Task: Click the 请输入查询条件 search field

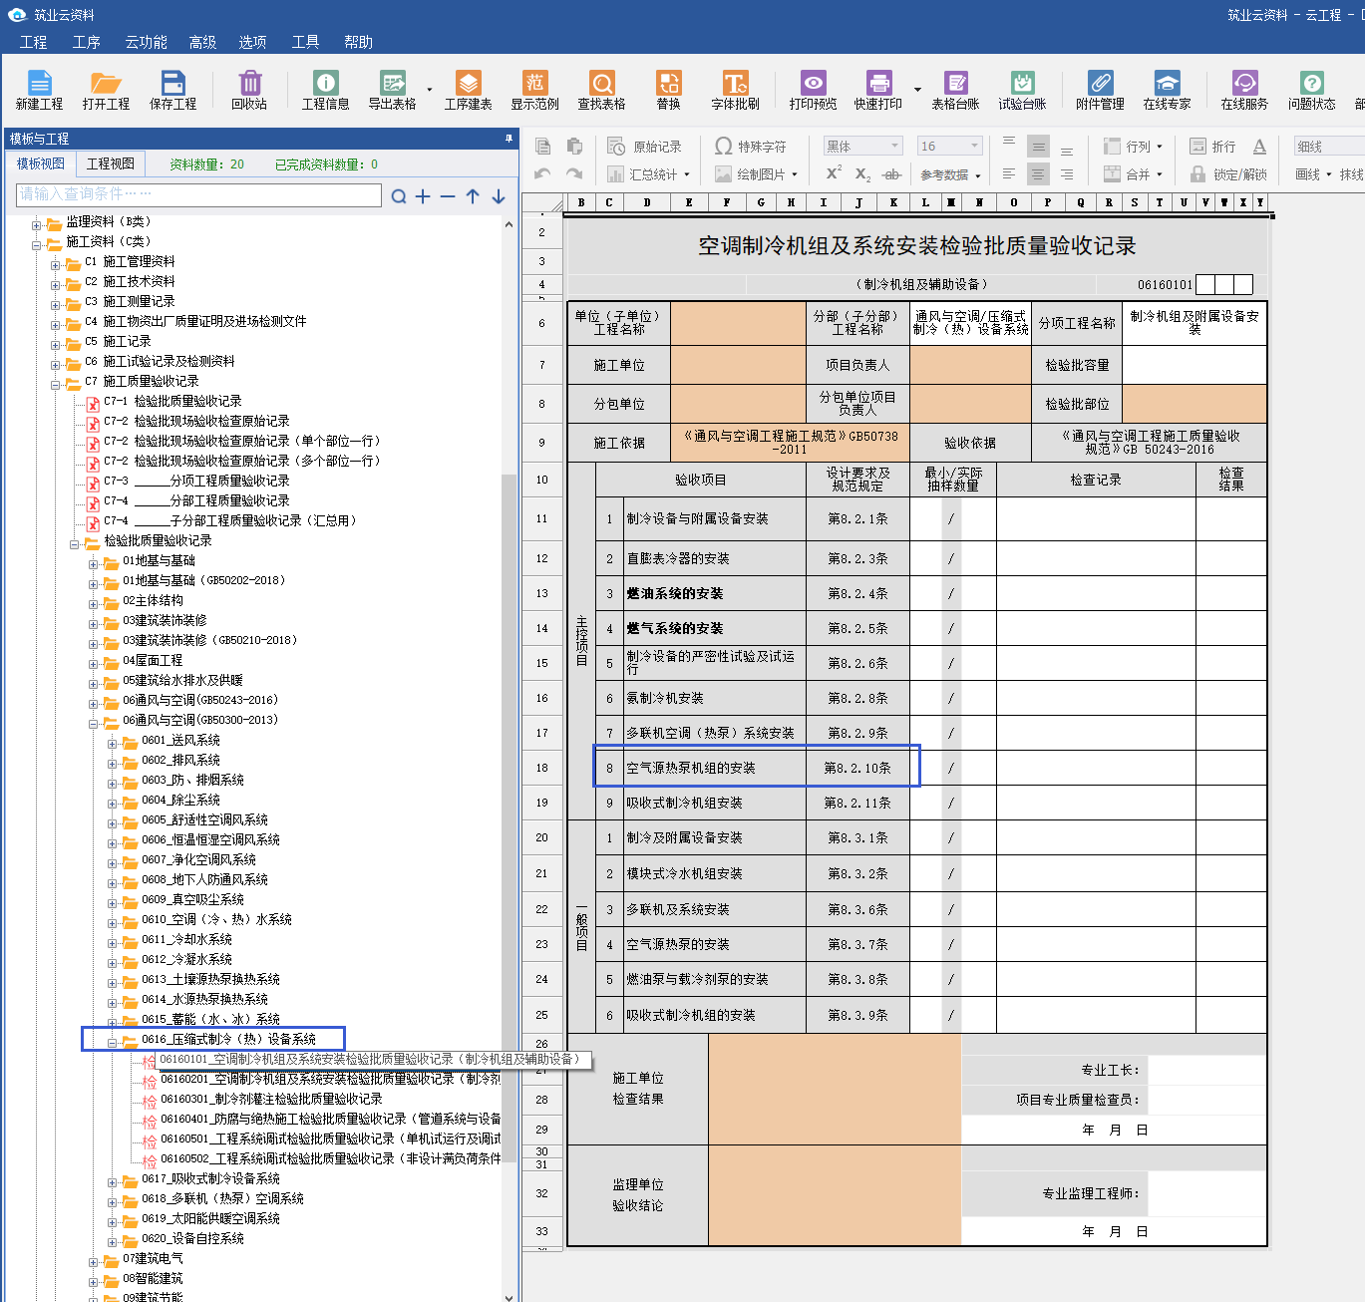Action: pyautogui.click(x=198, y=194)
